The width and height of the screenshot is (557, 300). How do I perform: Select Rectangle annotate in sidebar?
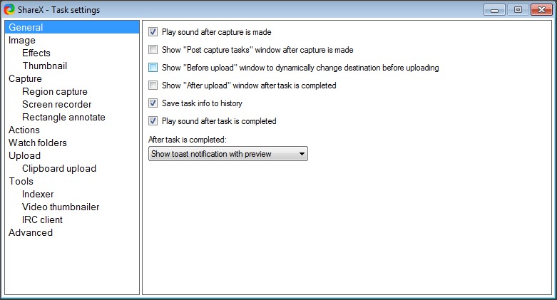pyautogui.click(x=63, y=118)
